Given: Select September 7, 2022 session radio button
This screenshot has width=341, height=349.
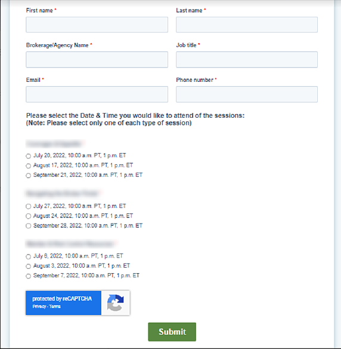Looking at the screenshot, I should click(x=28, y=276).
